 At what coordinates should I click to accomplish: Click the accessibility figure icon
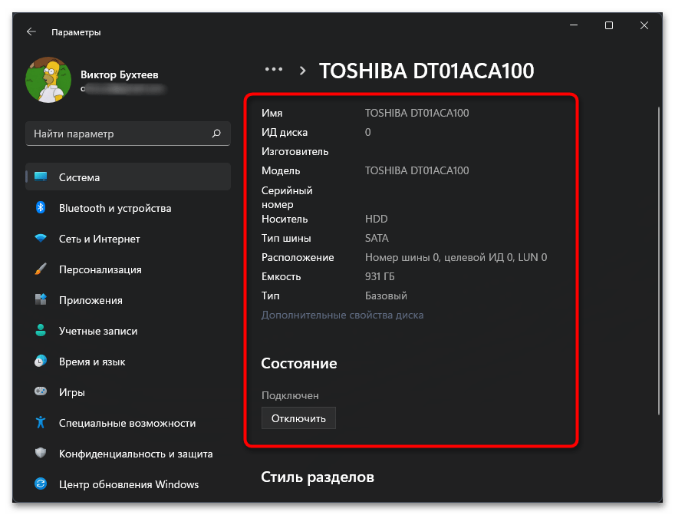[x=41, y=422]
